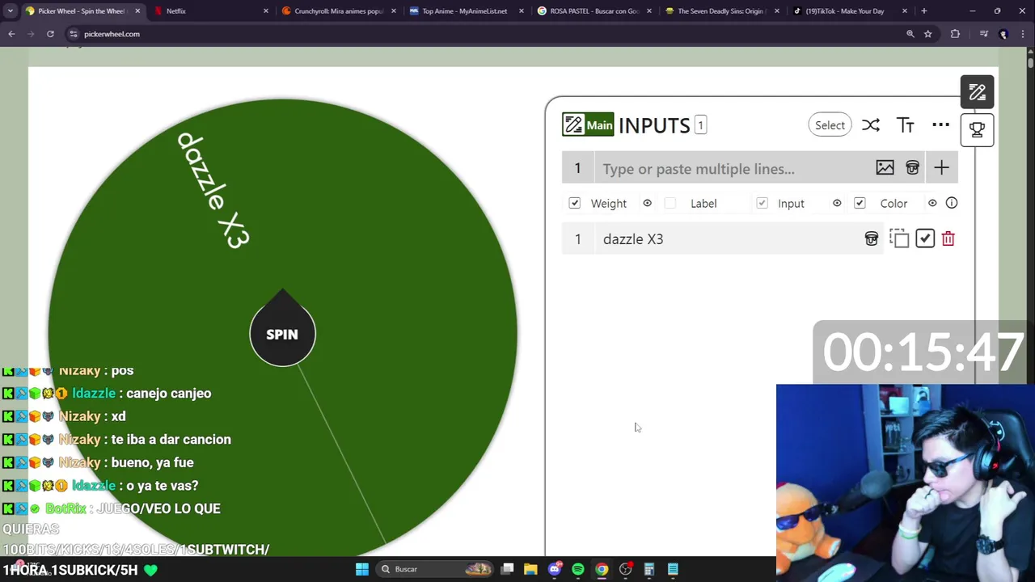Screen dimensions: 1035x582
Task: Open the Windows Start menu
Action: coord(362,569)
